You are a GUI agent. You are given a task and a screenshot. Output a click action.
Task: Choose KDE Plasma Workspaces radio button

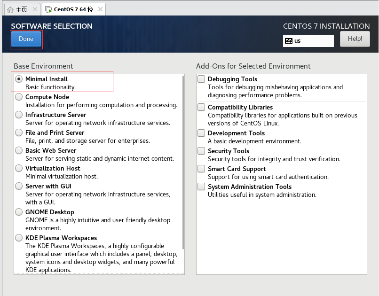pos(19,238)
